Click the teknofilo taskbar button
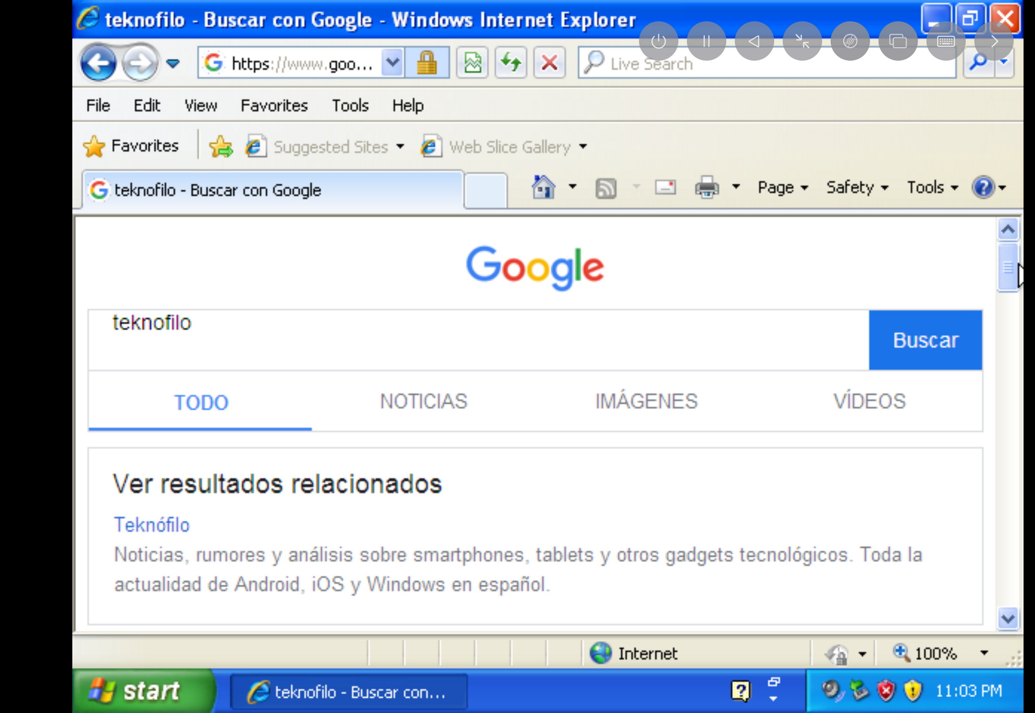Viewport: 1035px width, 713px height. coord(349,692)
